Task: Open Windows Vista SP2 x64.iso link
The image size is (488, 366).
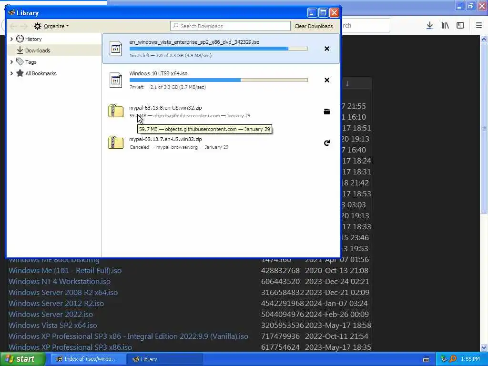Action: coord(52,325)
